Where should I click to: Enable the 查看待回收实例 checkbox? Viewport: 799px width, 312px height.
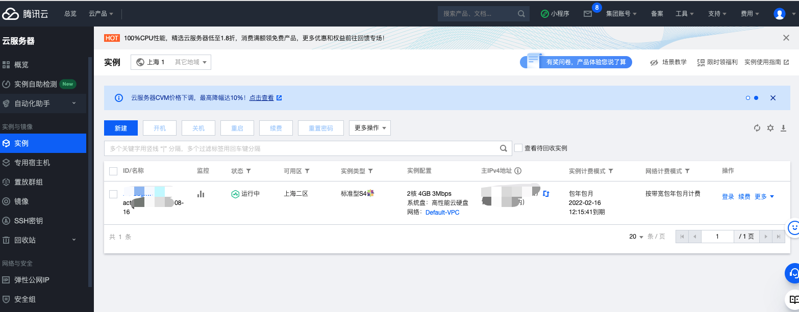(518, 148)
